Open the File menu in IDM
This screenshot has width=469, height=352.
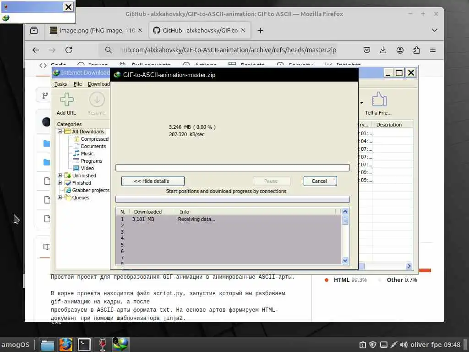[78, 84]
